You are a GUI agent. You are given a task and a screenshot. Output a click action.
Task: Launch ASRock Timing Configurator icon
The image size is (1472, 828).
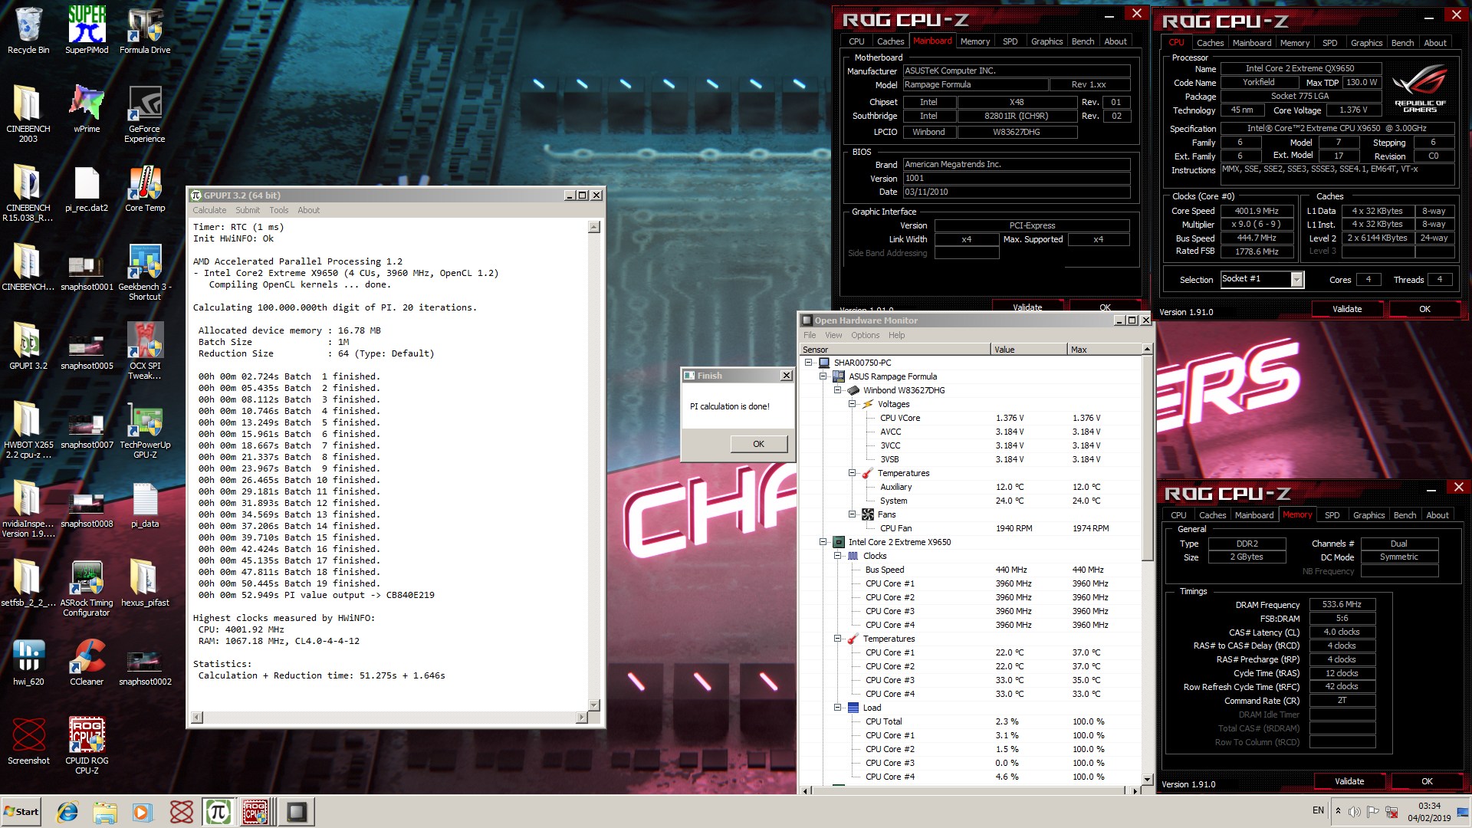click(x=87, y=588)
